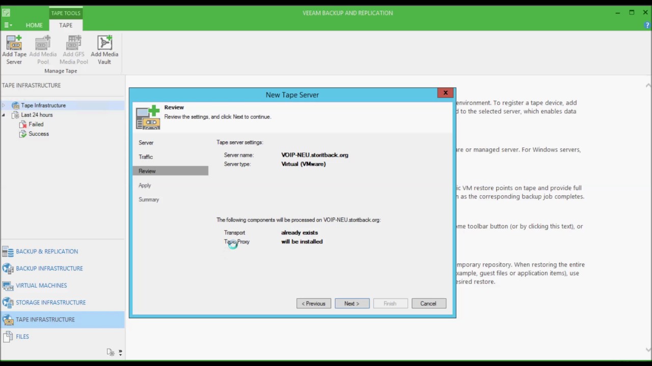Open navigation pane configure buttons arrow
This screenshot has height=366, width=652.
(120, 352)
